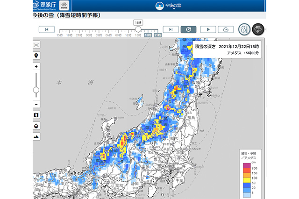Click the 200 cm legend color swatch
This screenshot has height=199, width=299.
248,168
